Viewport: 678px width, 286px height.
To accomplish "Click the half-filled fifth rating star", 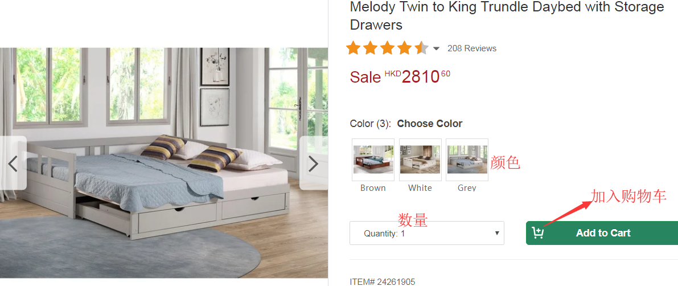I will tap(422, 48).
